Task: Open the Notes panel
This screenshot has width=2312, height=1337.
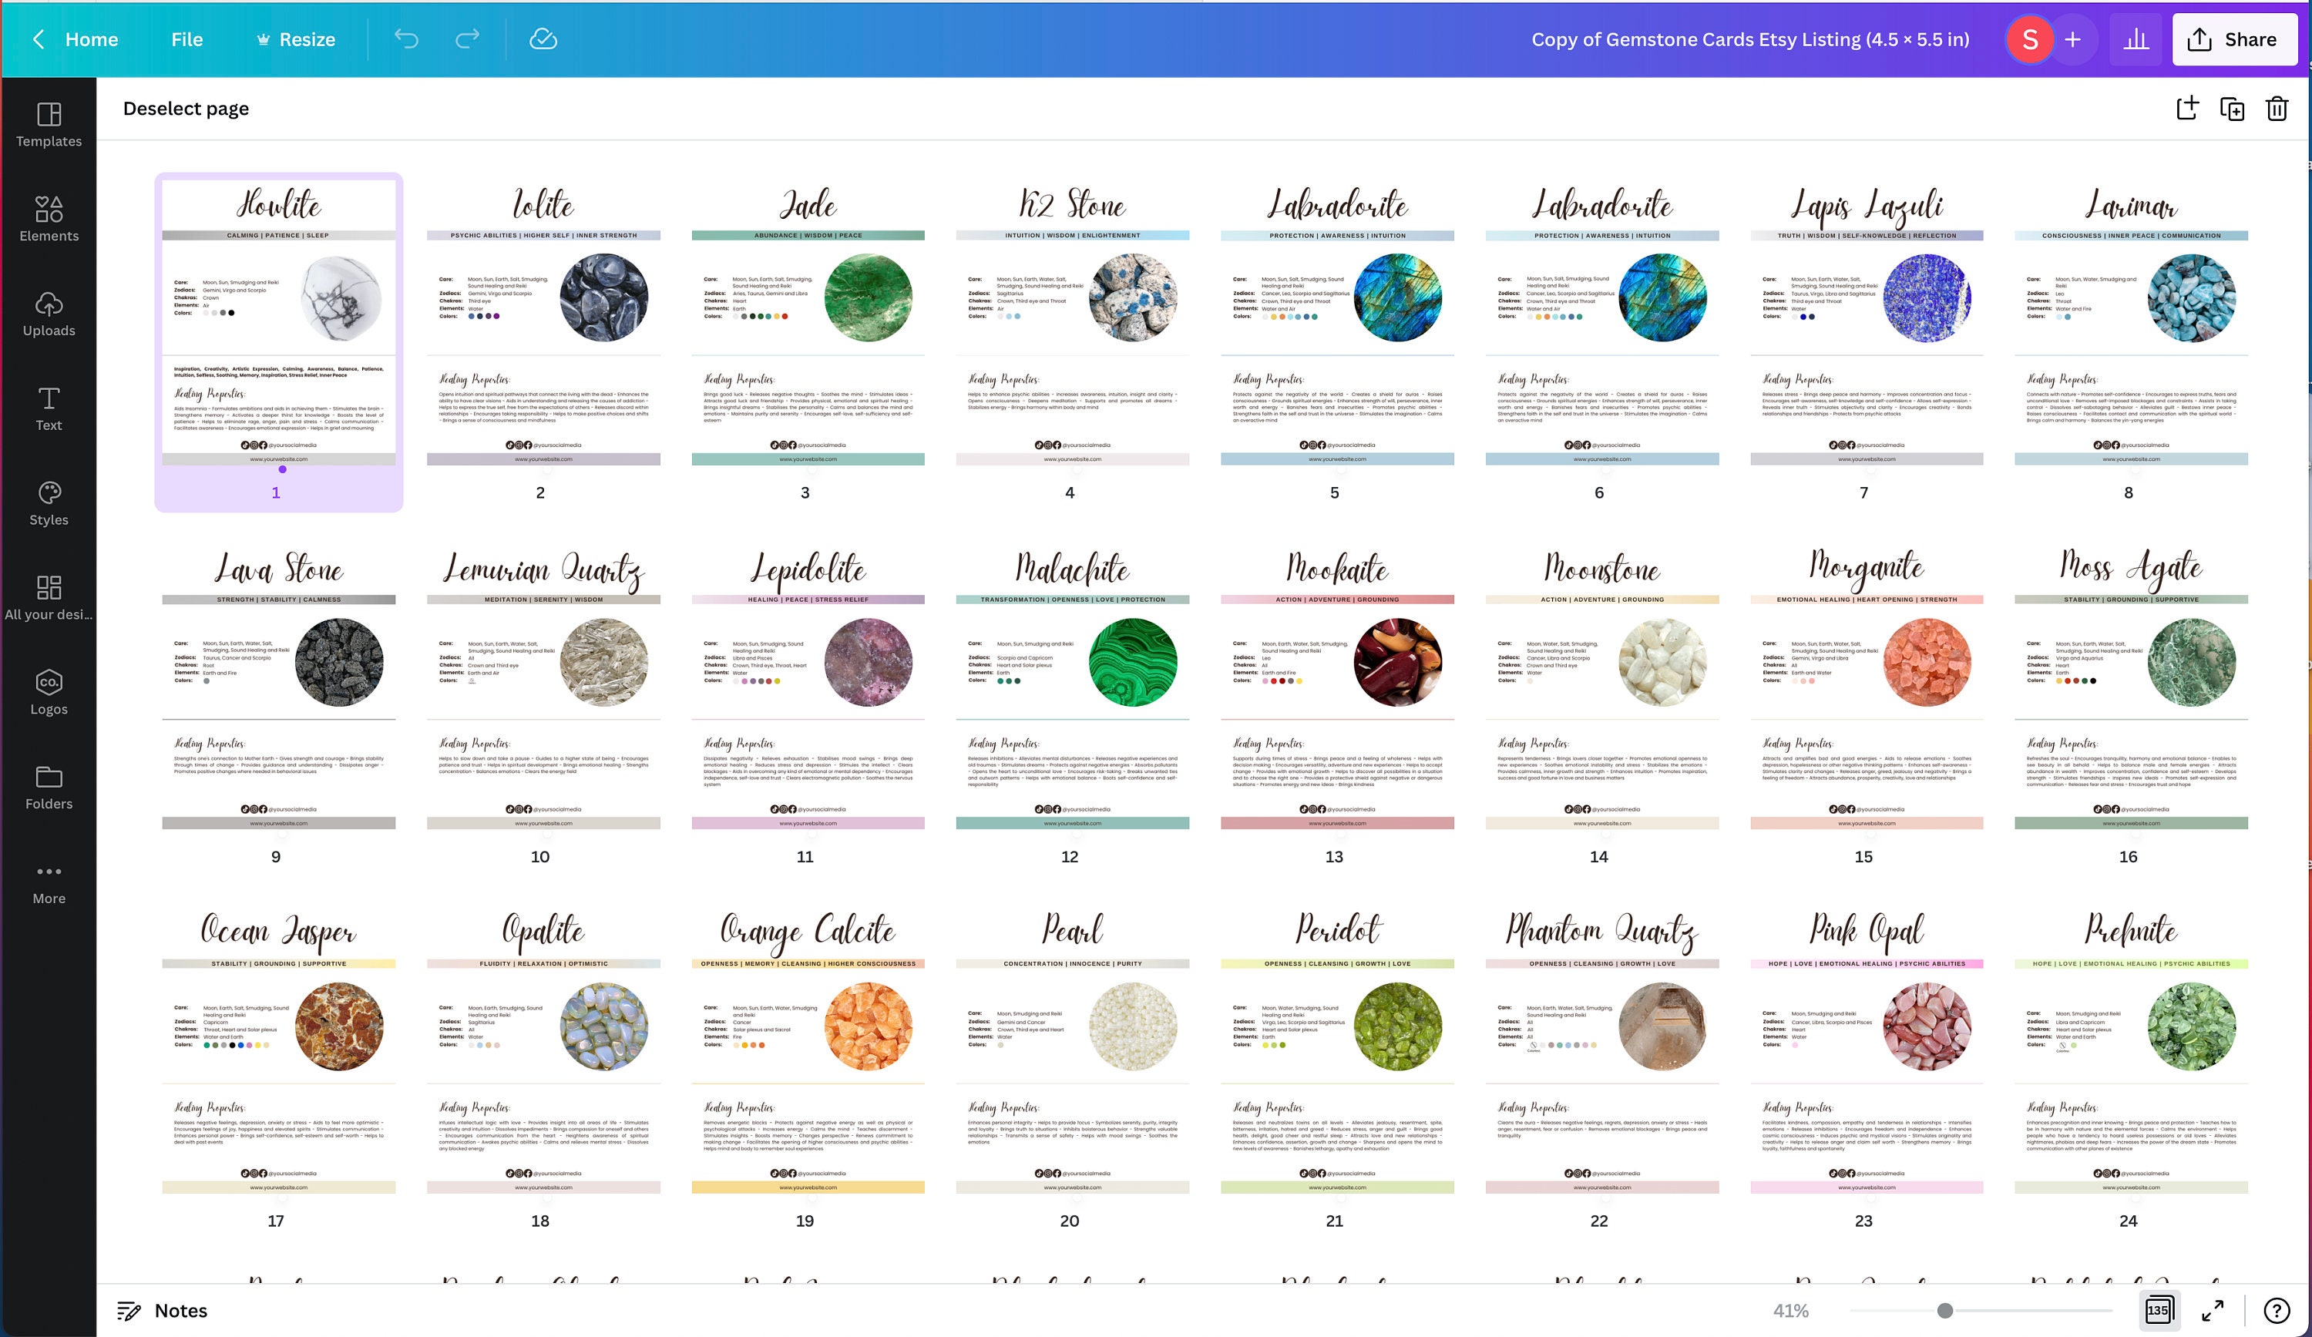Action: click(163, 1310)
